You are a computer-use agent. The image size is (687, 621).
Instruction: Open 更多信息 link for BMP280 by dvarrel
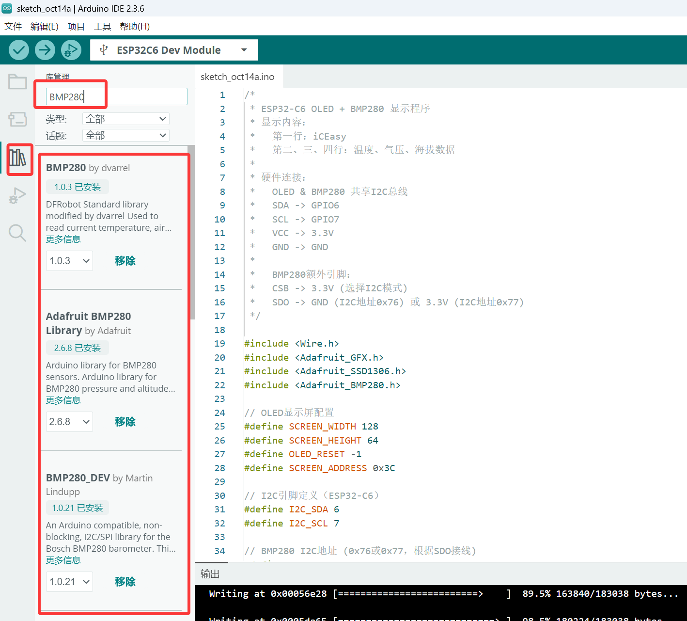click(63, 239)
